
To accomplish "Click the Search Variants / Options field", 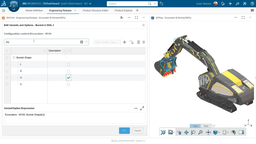I will pos(106,42).
